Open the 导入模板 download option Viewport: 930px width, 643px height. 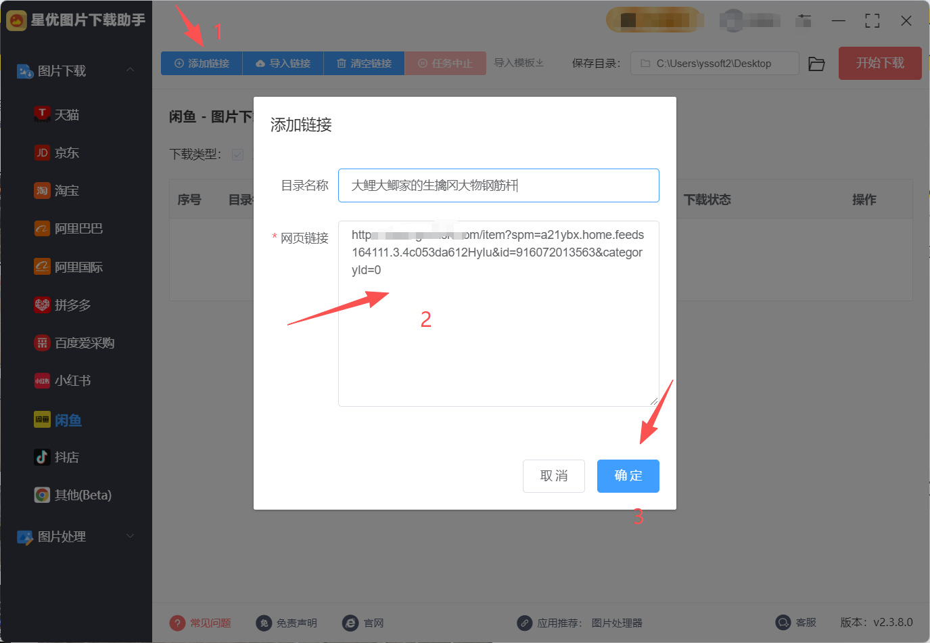point(519,63)
